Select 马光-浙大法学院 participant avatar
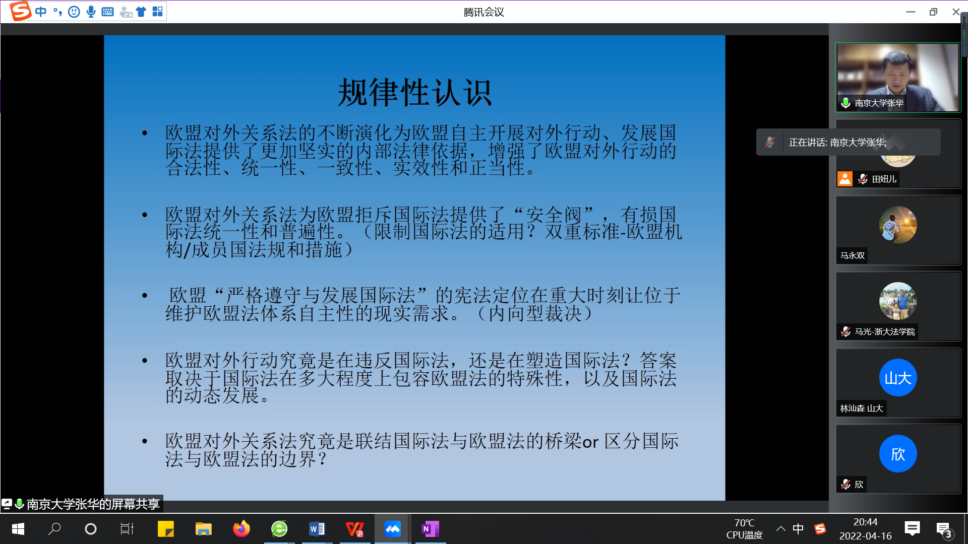This screenshot has height=544, width=968. (x=898, y=301)
